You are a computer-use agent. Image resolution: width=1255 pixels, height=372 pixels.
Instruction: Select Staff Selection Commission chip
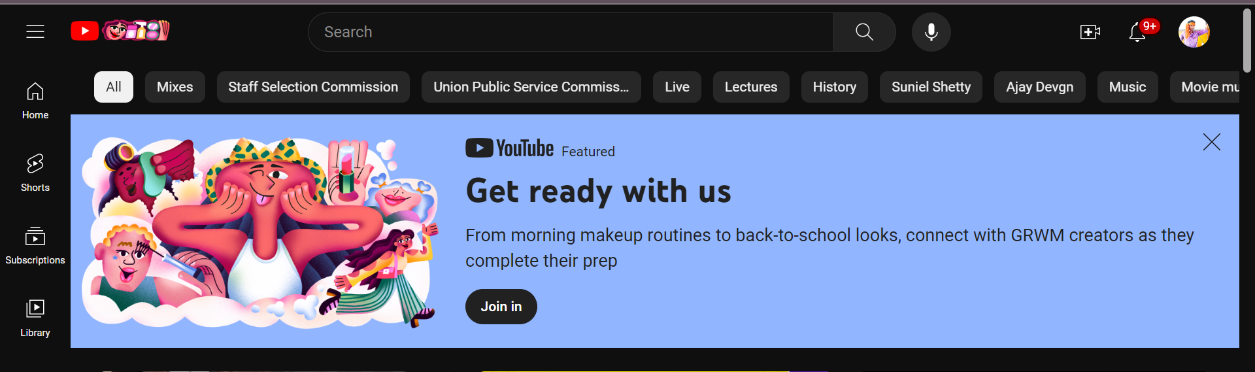(x=313, y=87)
